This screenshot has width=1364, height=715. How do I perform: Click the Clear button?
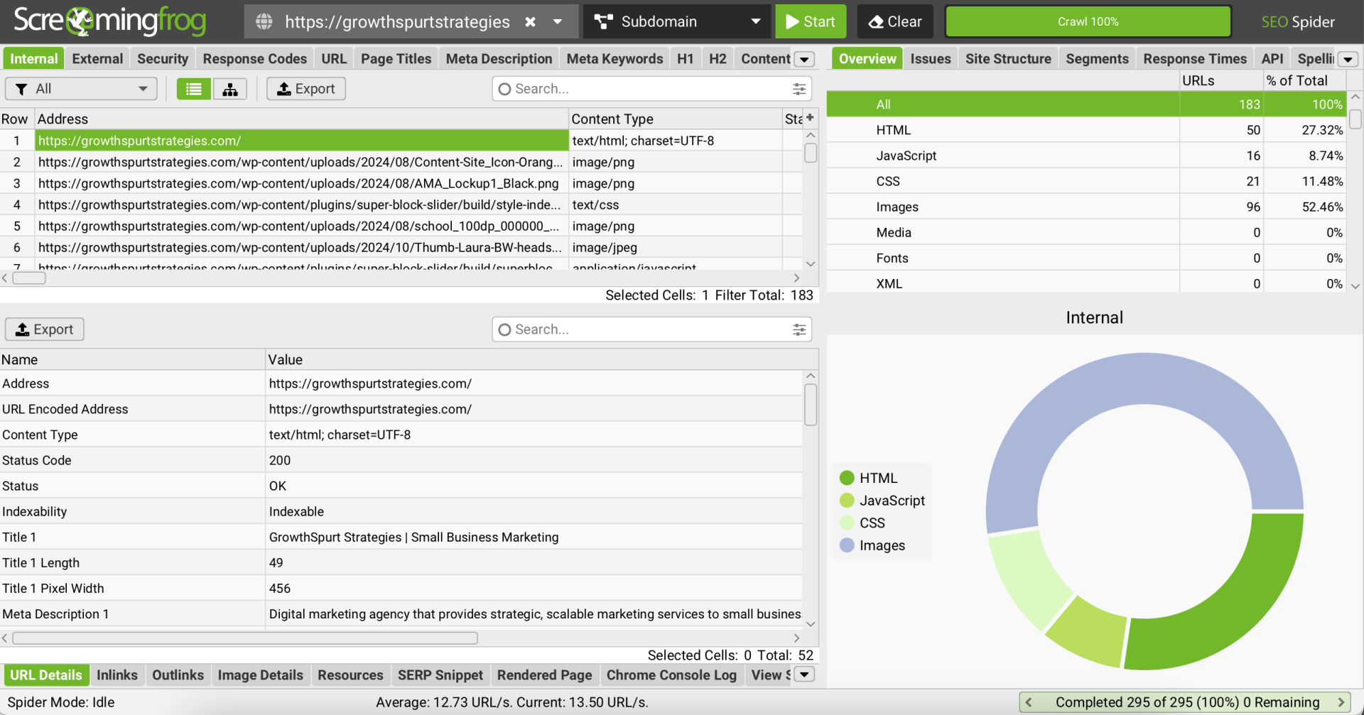click(x=895, y=22)
